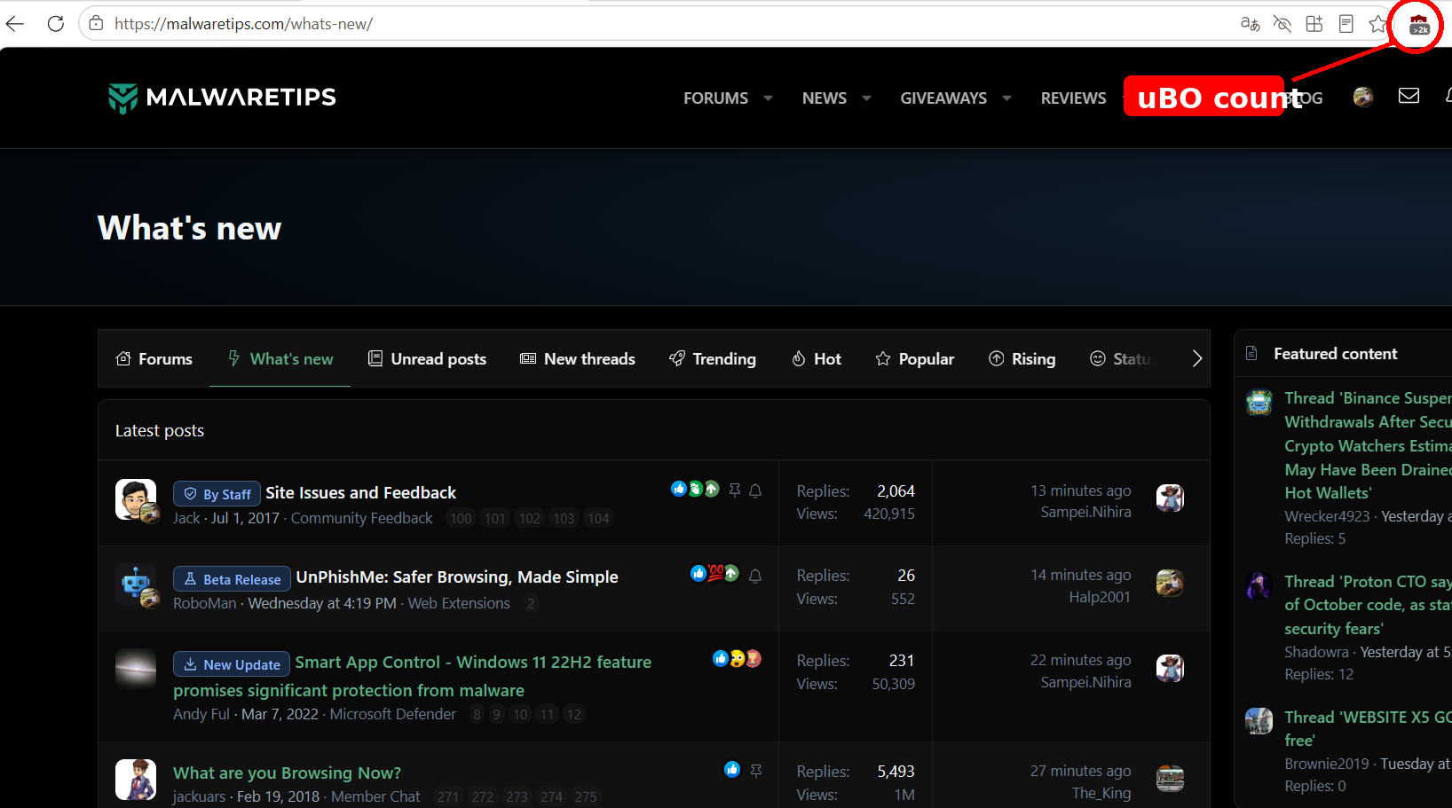The height and width of the screenshot is (808, 1452).
Task: Click pin icon on What are you Browsing Now
Action: 756,771
